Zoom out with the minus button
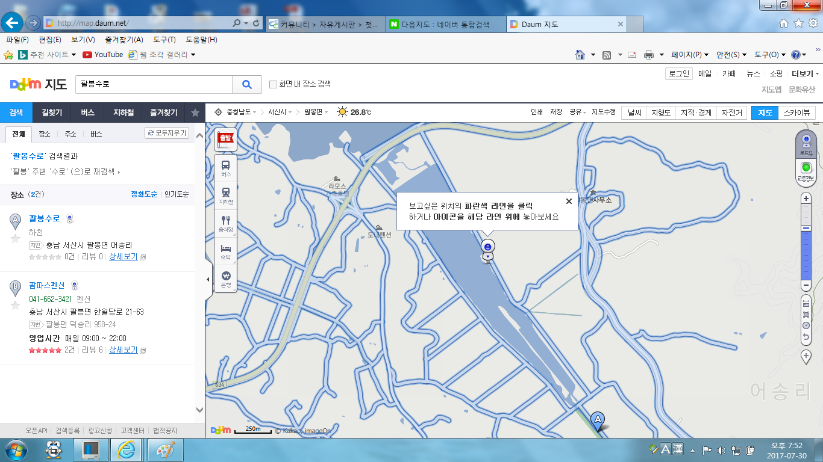 pyautogui.click(x=806, y=285)
